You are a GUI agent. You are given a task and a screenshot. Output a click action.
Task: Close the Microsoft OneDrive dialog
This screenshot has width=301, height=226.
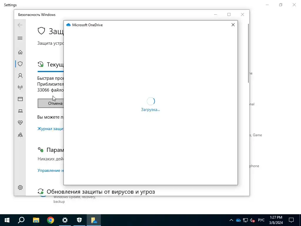click(x=233, y=25)
